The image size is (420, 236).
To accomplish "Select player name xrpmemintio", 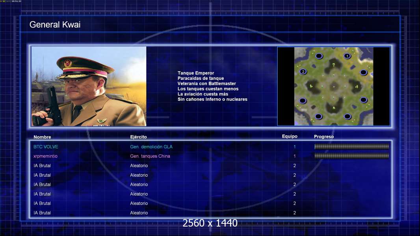I will point(45,156).
